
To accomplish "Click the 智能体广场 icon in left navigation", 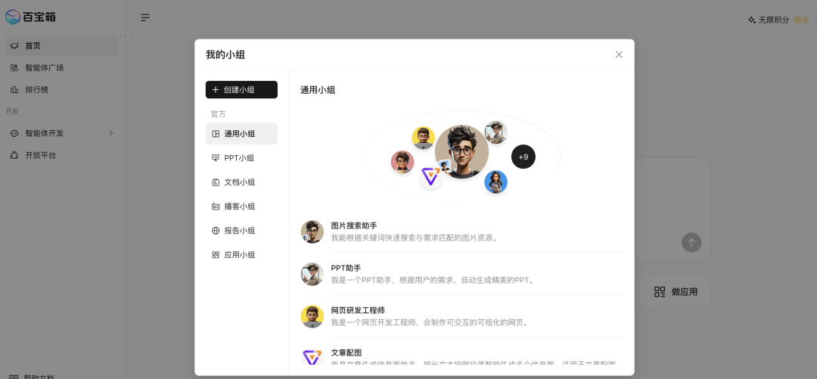I will (x=14, y=68).
